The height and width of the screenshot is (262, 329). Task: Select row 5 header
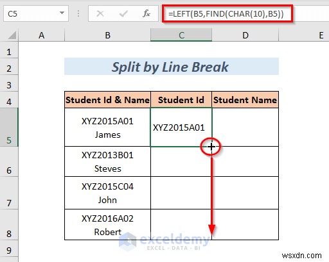9,127
